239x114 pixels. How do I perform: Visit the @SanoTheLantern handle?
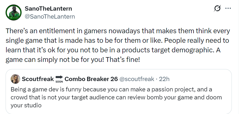coord(50,16)
